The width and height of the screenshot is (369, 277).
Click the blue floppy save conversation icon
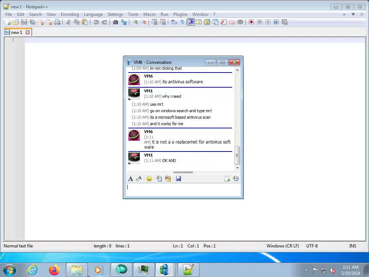point(178,179)
